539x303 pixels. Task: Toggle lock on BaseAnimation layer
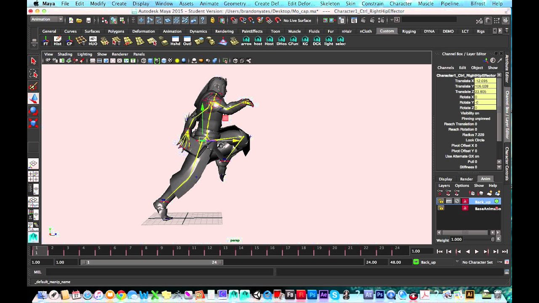coord(440,208)
